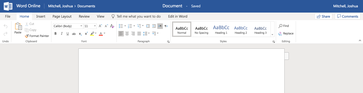Click Find with magnifier icon
The height and width of the screenshot is (93, 363).
point(284,26)
